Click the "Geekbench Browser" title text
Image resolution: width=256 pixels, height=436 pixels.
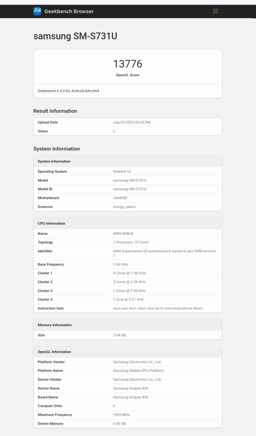[x=69, y=11]
